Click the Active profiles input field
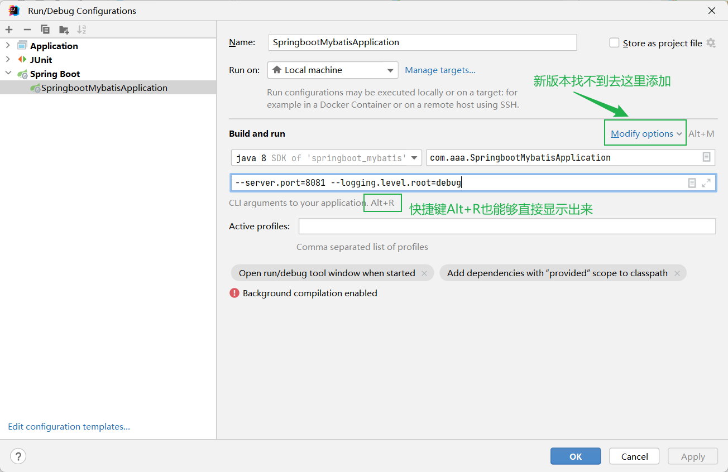This screenshot has width=728, height=472. pos(507,226)
